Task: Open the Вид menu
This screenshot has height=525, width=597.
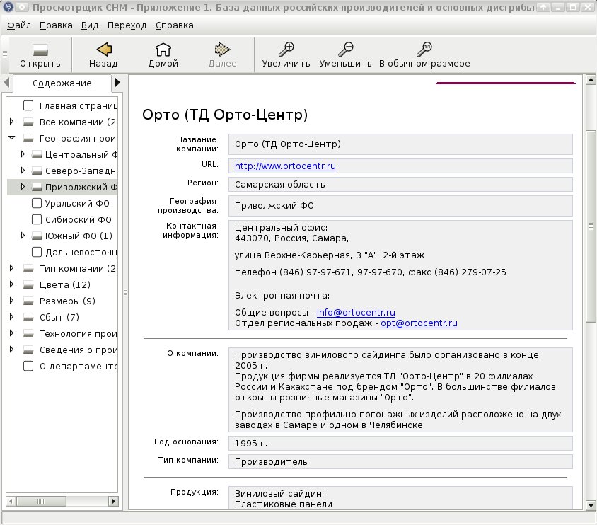Action: [90, 25]
